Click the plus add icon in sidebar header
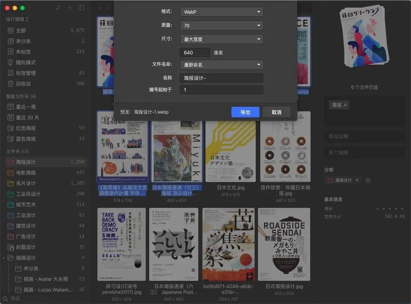Viewport: 411px width, 304px height. (70, 8)
